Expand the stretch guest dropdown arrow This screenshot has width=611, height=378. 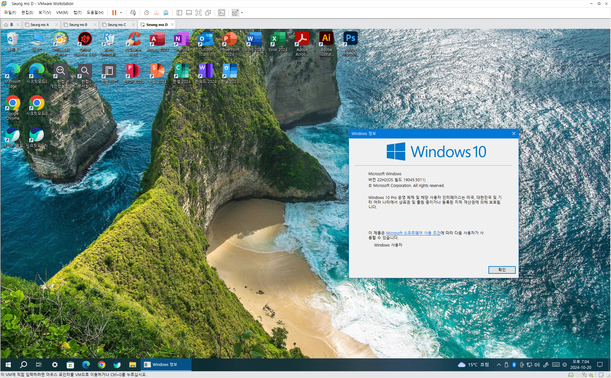pyautogui.click(x=242, y=13)
